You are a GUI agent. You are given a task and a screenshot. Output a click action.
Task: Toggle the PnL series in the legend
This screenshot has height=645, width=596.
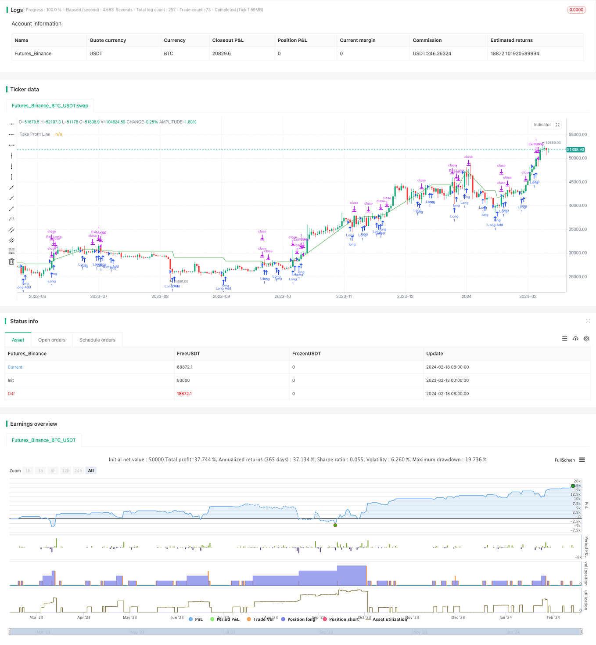196,619
